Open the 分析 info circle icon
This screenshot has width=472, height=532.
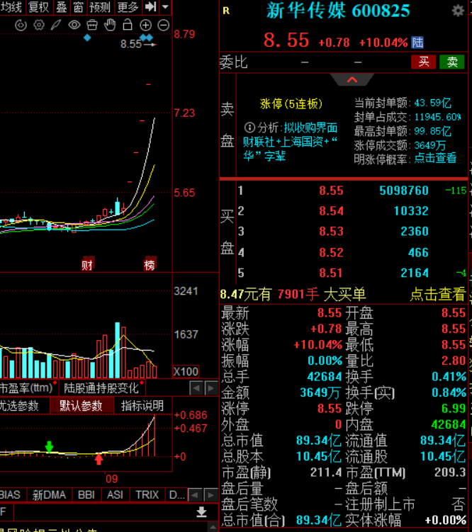pyautogui.click(x=249, y=128)
